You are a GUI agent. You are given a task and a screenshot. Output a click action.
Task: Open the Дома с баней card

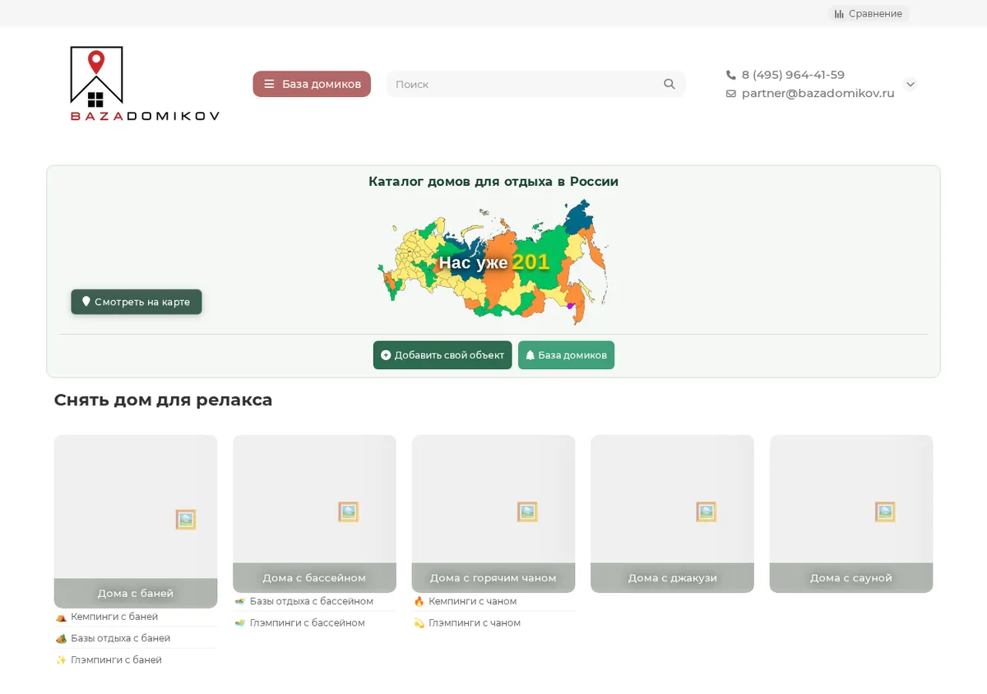(136, 521)
